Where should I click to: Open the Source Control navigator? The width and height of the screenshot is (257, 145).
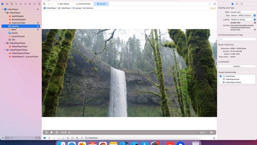[7, 4]
